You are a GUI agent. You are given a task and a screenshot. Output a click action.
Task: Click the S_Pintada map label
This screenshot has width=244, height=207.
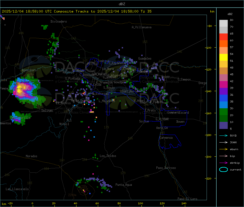click(x=72, y=79)
